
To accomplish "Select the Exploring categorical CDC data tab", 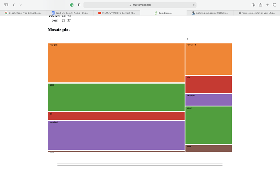I will 210,13.
